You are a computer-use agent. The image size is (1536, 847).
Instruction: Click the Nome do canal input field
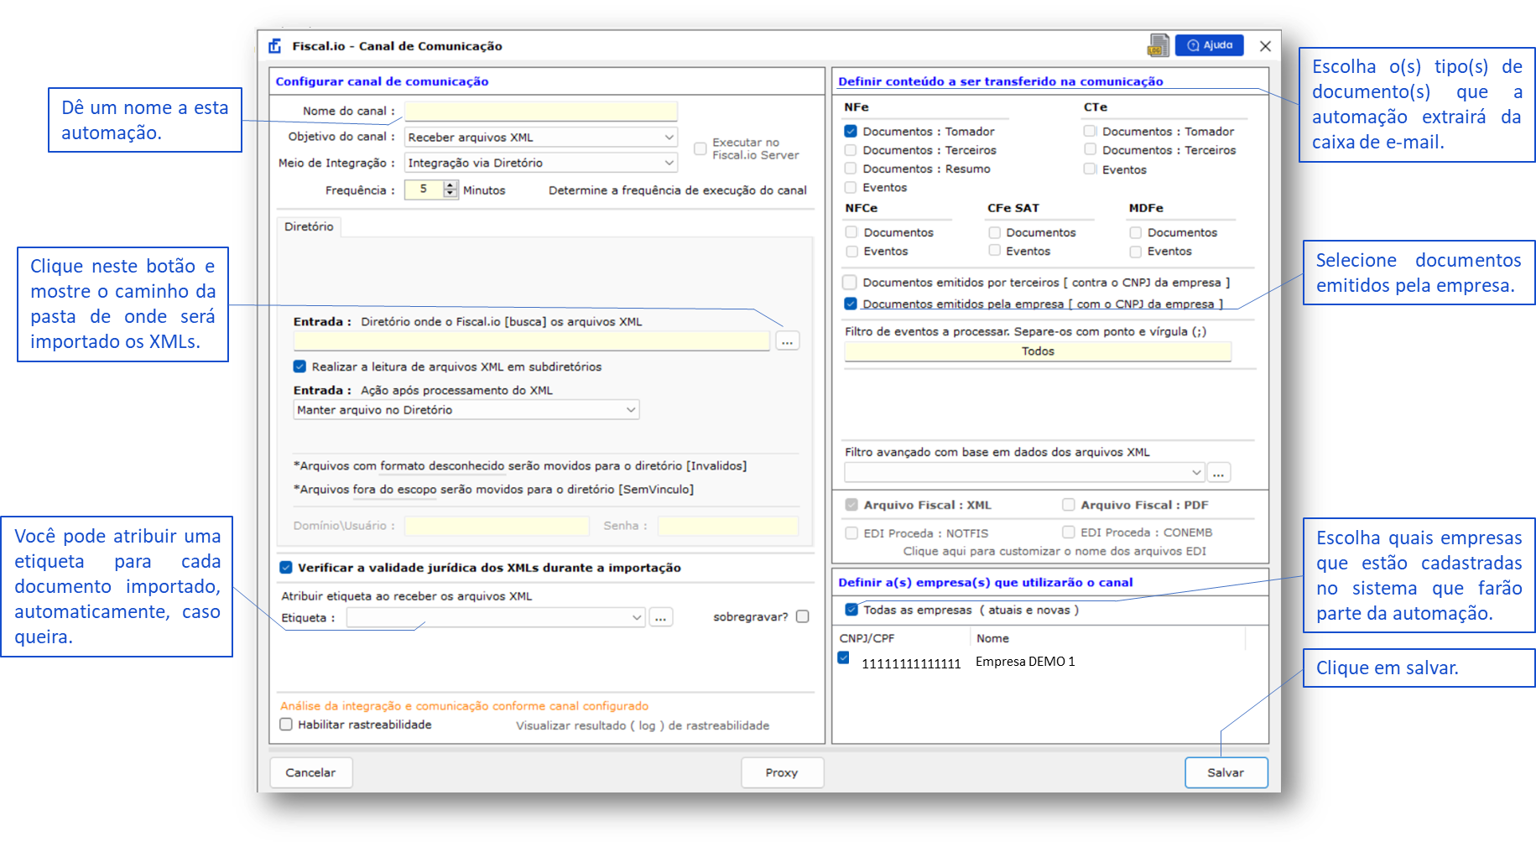(541, 111)
